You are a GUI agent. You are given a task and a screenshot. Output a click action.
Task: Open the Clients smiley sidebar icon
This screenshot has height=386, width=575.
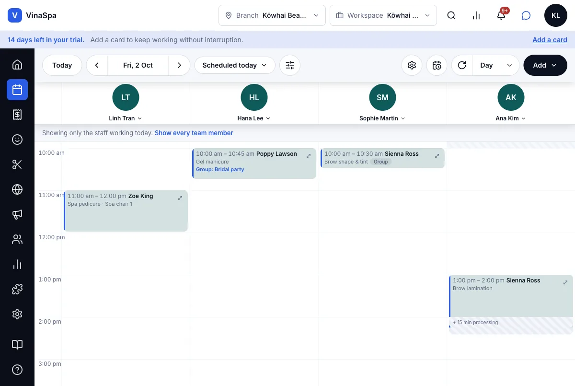tap(17, 140)
